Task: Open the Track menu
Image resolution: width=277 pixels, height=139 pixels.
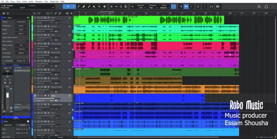Action: [x=18, y=1]
